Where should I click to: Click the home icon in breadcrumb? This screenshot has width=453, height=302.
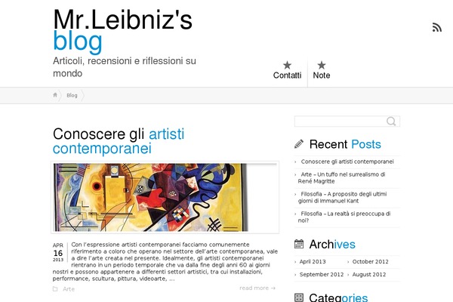click(55, 95)
